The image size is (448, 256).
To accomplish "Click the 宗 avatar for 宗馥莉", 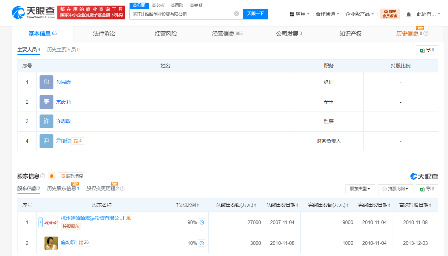I will pos(46,102).
